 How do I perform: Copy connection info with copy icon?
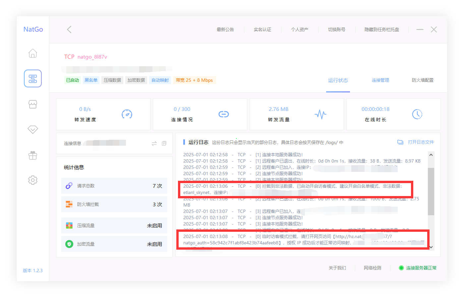(164, 143)
